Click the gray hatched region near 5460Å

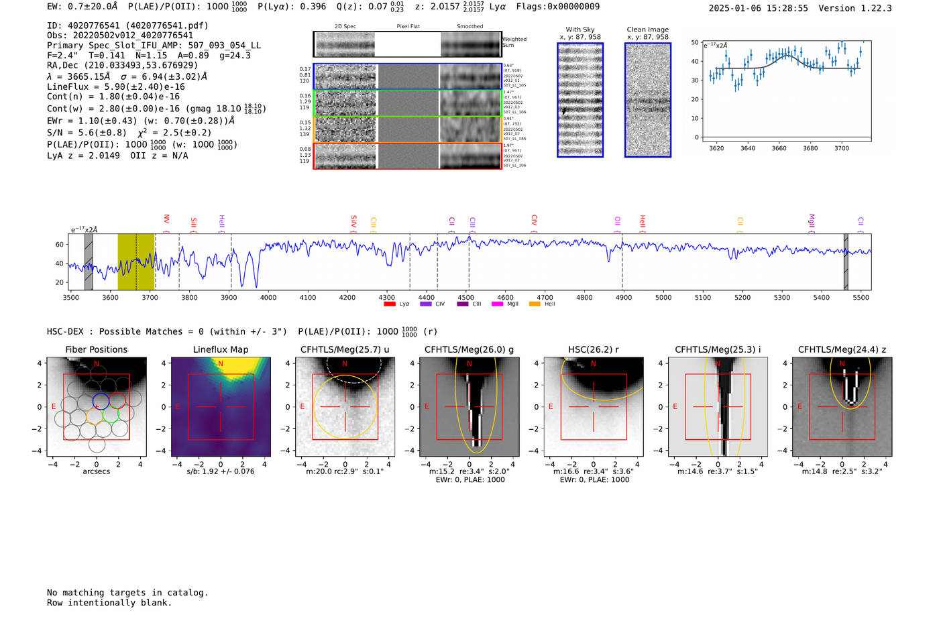pyautogui.click(x=846, y=262)
